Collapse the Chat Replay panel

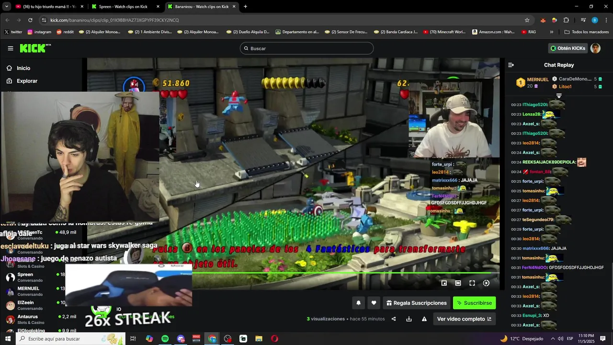[x=511, y=65]
